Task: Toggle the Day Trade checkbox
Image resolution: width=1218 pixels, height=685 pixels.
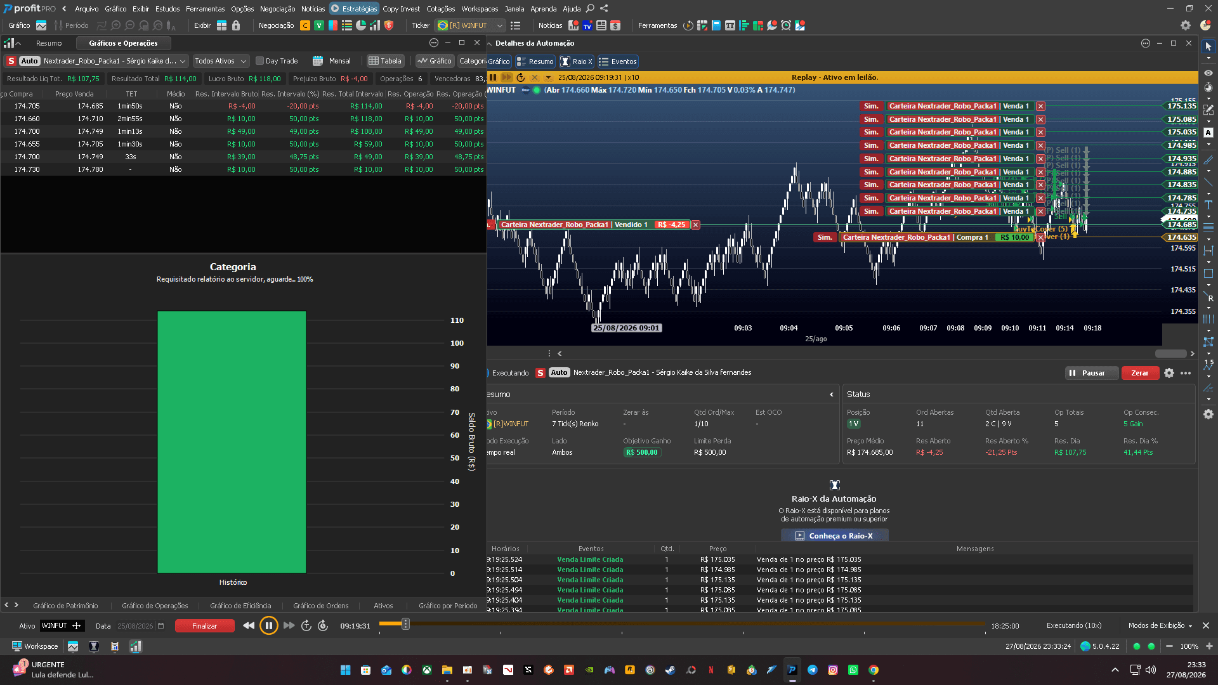Action: 259,61
